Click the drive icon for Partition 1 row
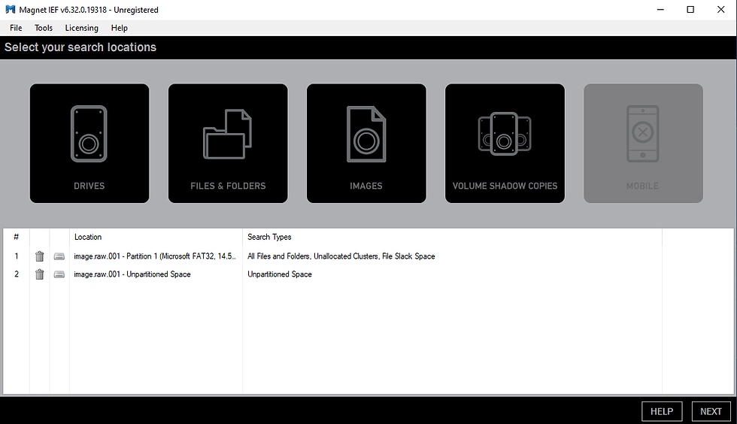Screen dimensions: 737x424 59,256
